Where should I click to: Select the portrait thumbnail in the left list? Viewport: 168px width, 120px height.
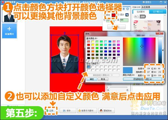9,15
